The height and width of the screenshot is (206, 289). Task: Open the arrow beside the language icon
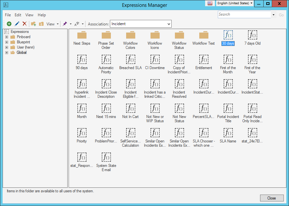(83, 24)
